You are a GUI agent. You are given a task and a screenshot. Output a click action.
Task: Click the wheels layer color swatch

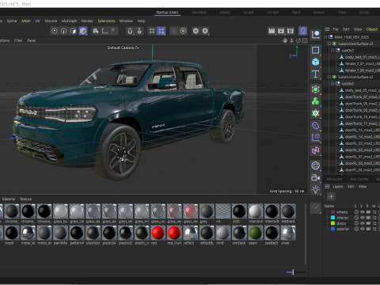(x=332, y=212)
